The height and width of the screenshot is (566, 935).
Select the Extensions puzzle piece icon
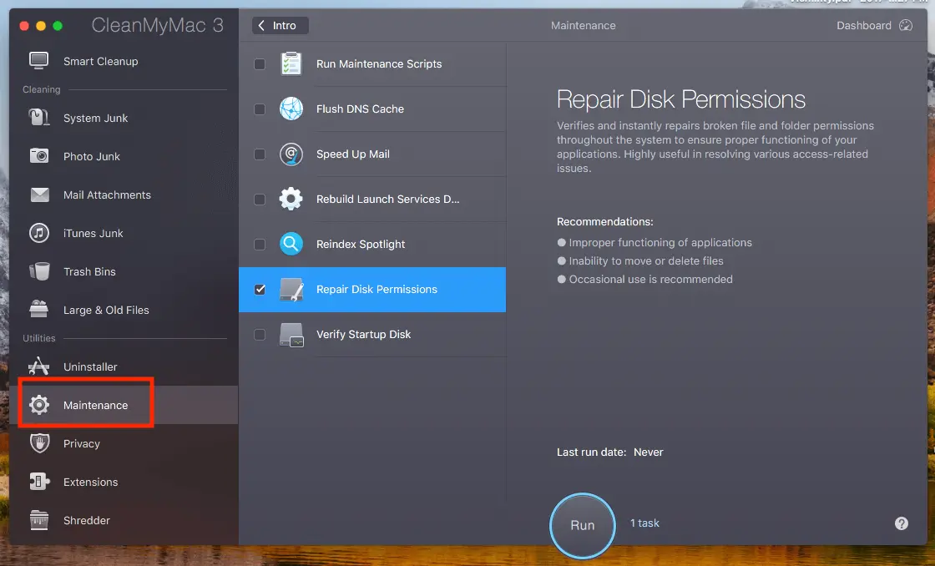39,482
